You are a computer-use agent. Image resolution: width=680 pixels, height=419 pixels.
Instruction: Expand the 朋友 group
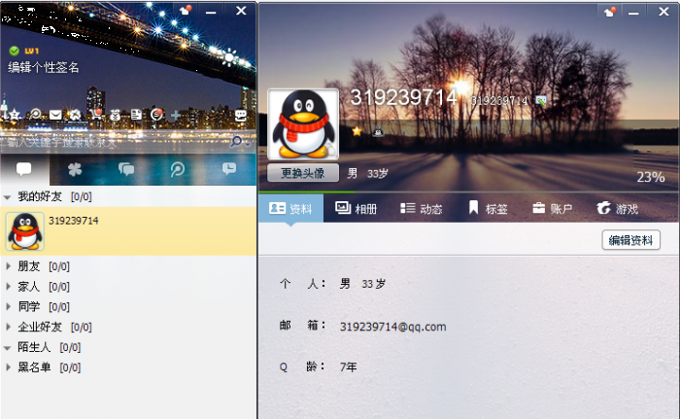point(8,266)
